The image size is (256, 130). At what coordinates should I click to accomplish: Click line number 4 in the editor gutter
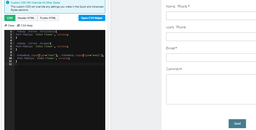11,40
